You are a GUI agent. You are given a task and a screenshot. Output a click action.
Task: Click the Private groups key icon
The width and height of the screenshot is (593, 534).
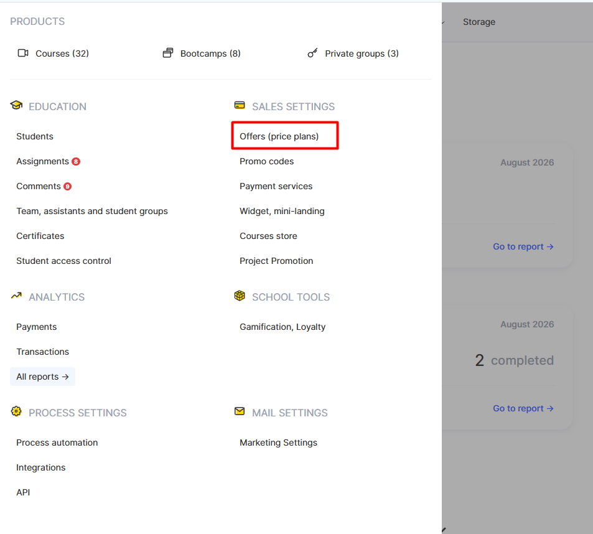point(312,53)
